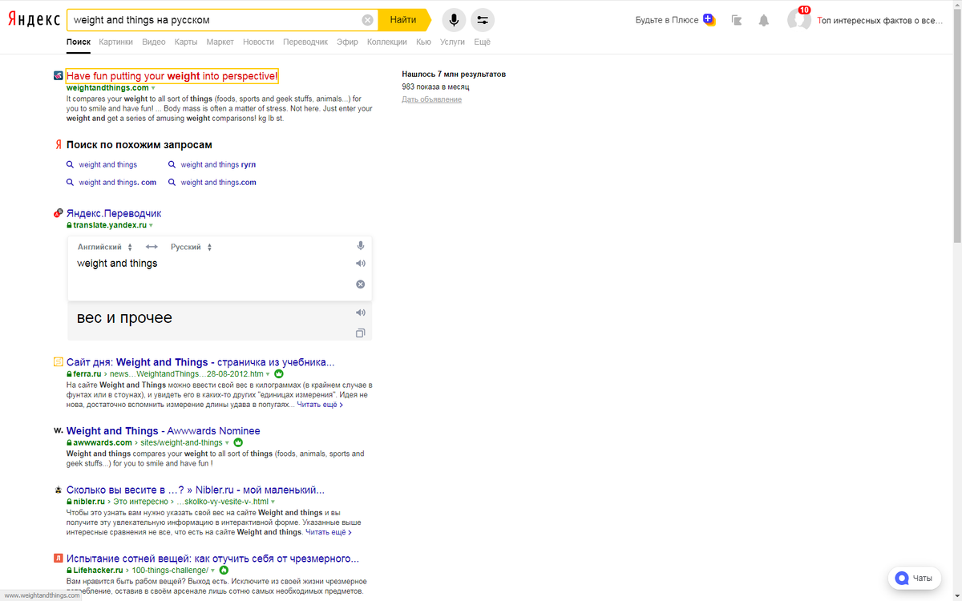This screenshot has height=601, width=962.
Task: Click the Найти search button
Action: pos(404,20)
